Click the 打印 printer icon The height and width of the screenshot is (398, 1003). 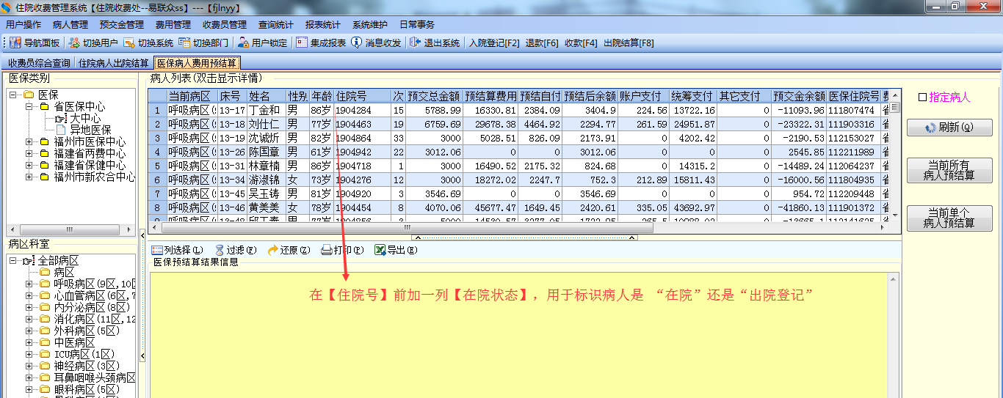(327, 250)
